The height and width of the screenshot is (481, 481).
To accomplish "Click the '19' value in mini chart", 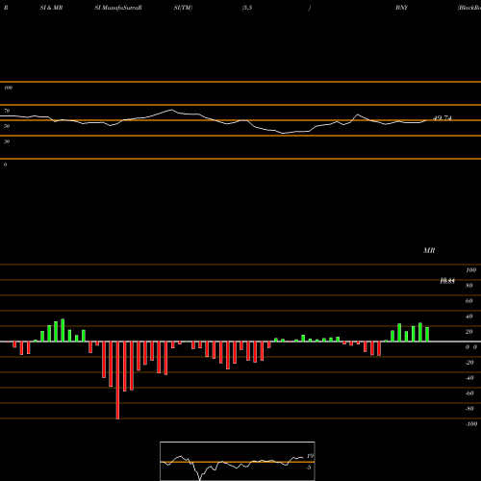I will tap(310, 456).
